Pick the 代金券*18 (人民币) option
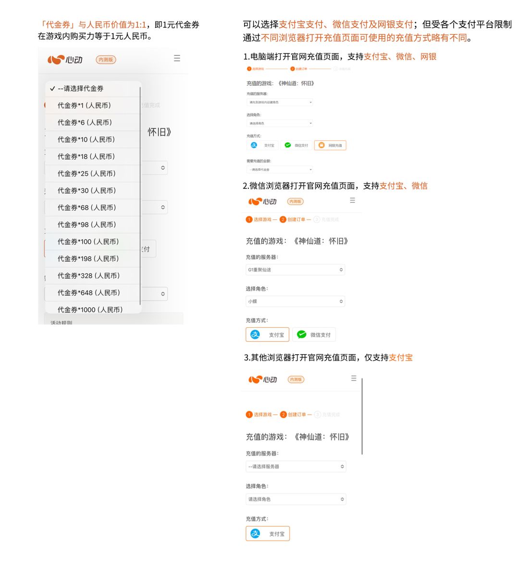This screenshot has width=519, height=572. coord(93,157)
